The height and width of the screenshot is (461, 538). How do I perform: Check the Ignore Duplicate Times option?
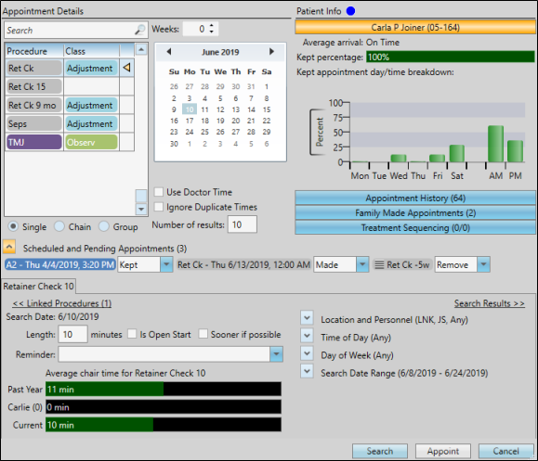[x=159, y=207]
